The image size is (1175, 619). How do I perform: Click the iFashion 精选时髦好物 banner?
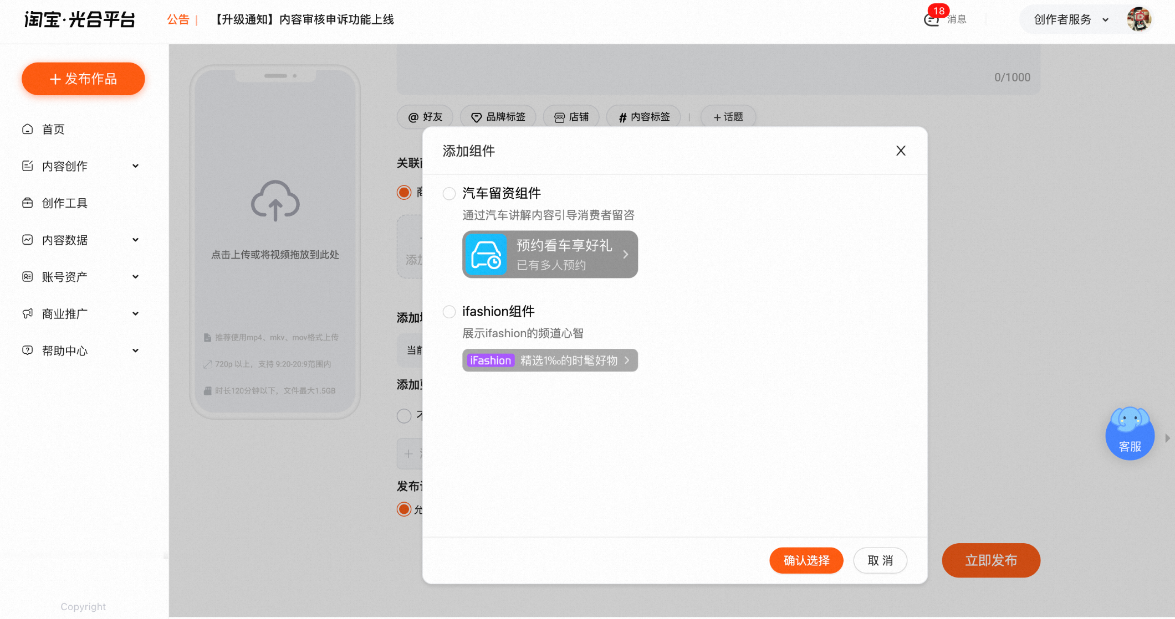[550, 360]
